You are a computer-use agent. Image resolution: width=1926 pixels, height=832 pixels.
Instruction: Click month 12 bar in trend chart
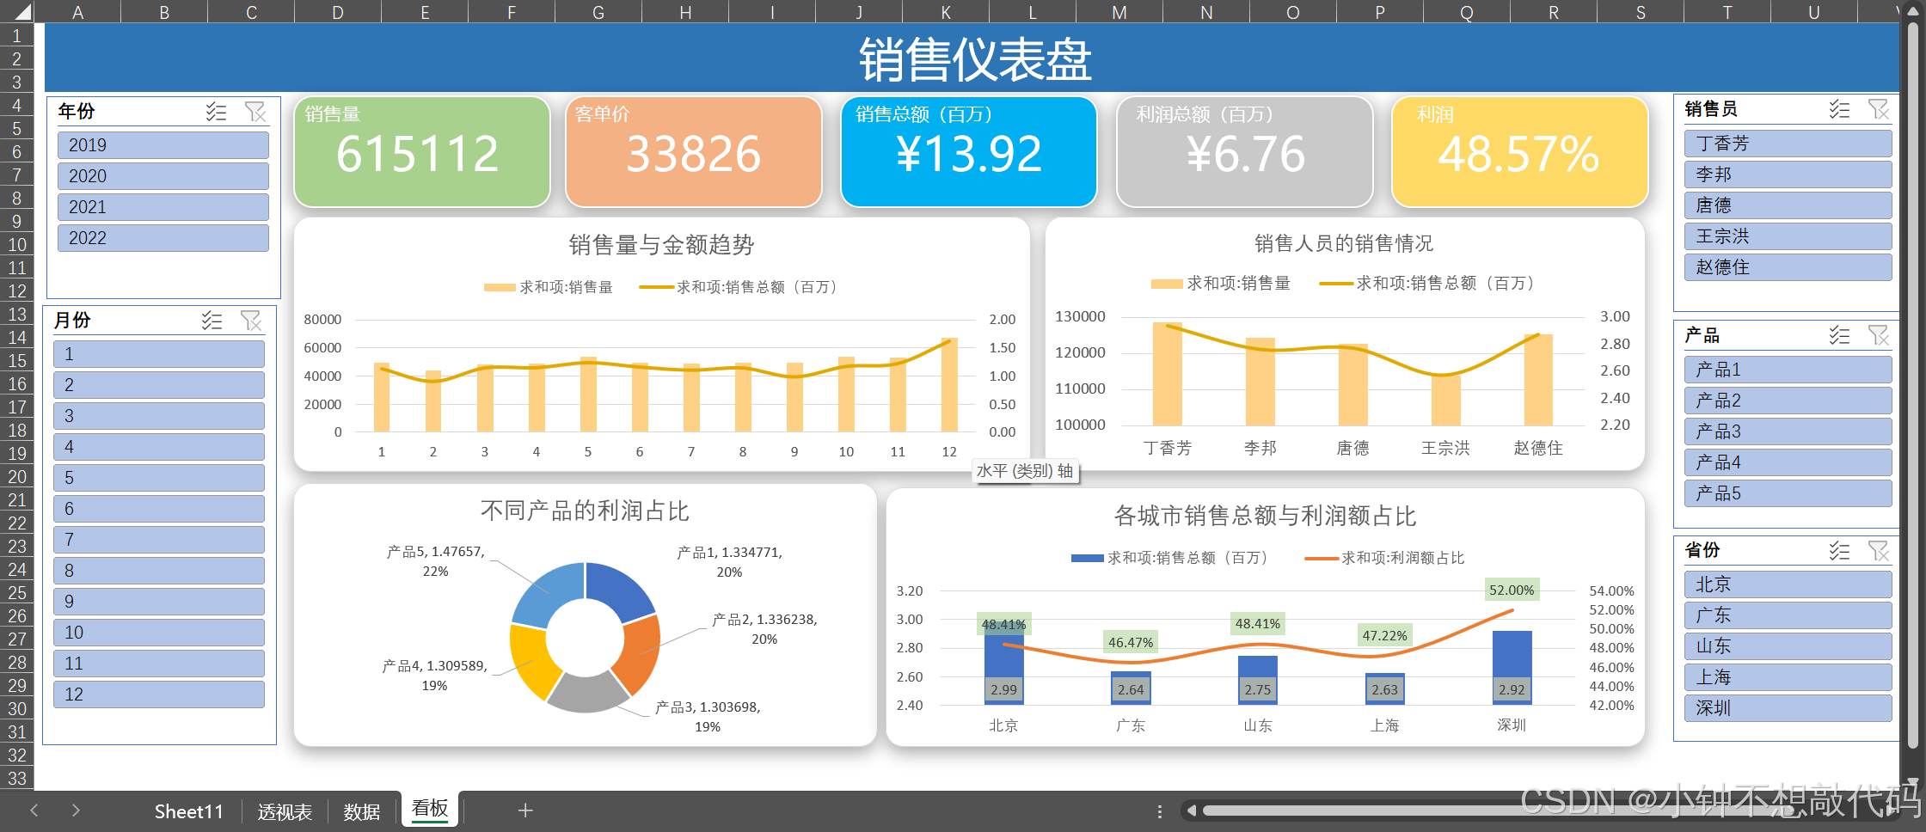949,384
